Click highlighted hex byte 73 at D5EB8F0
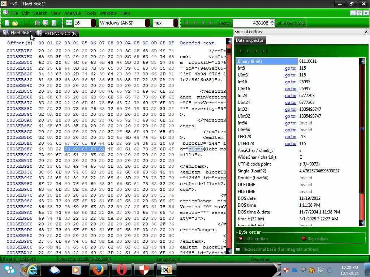This screenshot has width=370, height=277. (x=67, y=149)
